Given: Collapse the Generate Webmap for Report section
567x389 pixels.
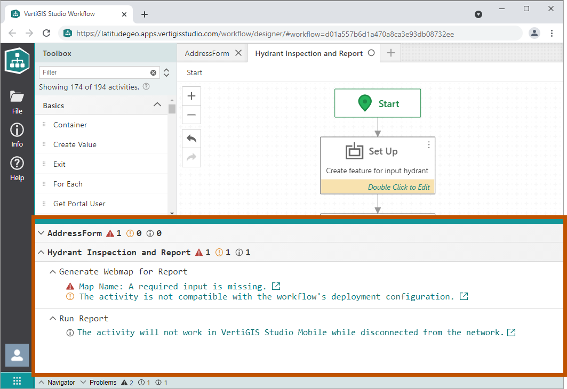Looking at the screenshot, I should pos(53,272).
